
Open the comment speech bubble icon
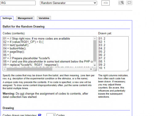(x=129, y=3)
